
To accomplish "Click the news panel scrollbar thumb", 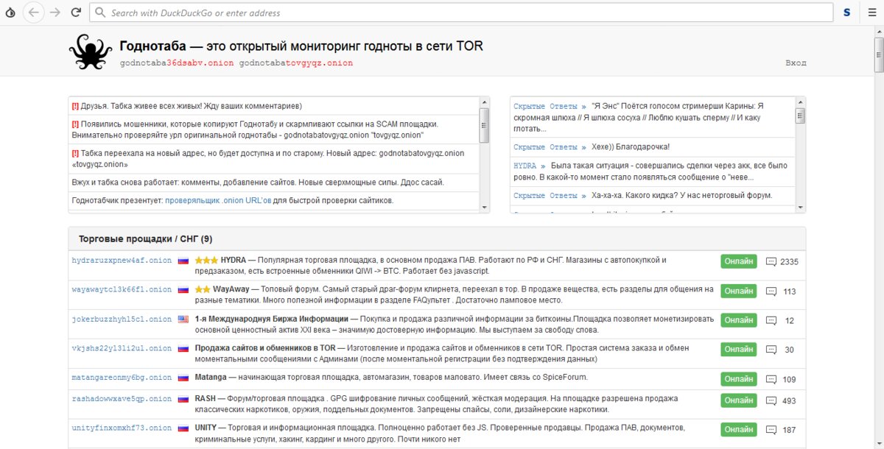I will tap(484, 124).
